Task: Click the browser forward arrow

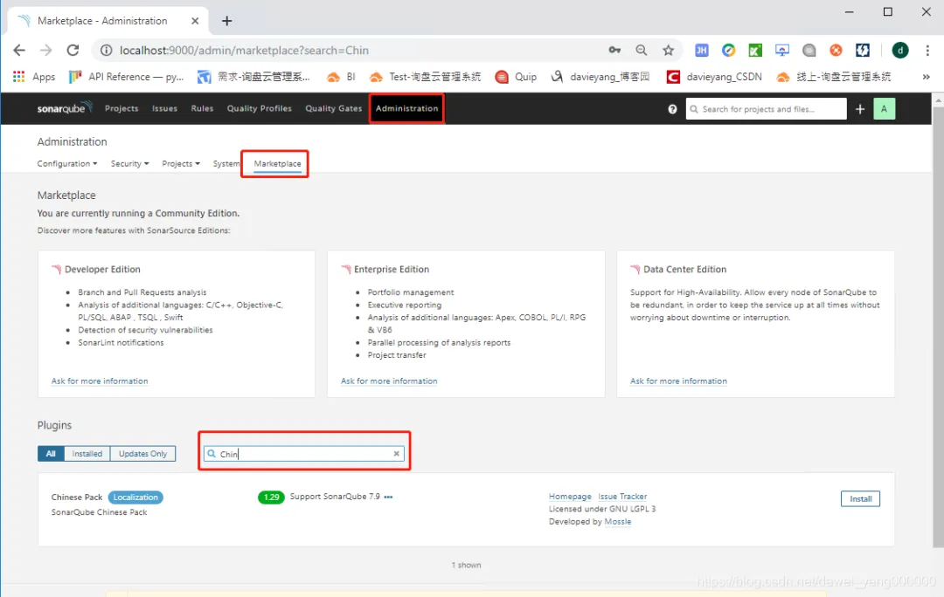Action: (x=45, y=51)
